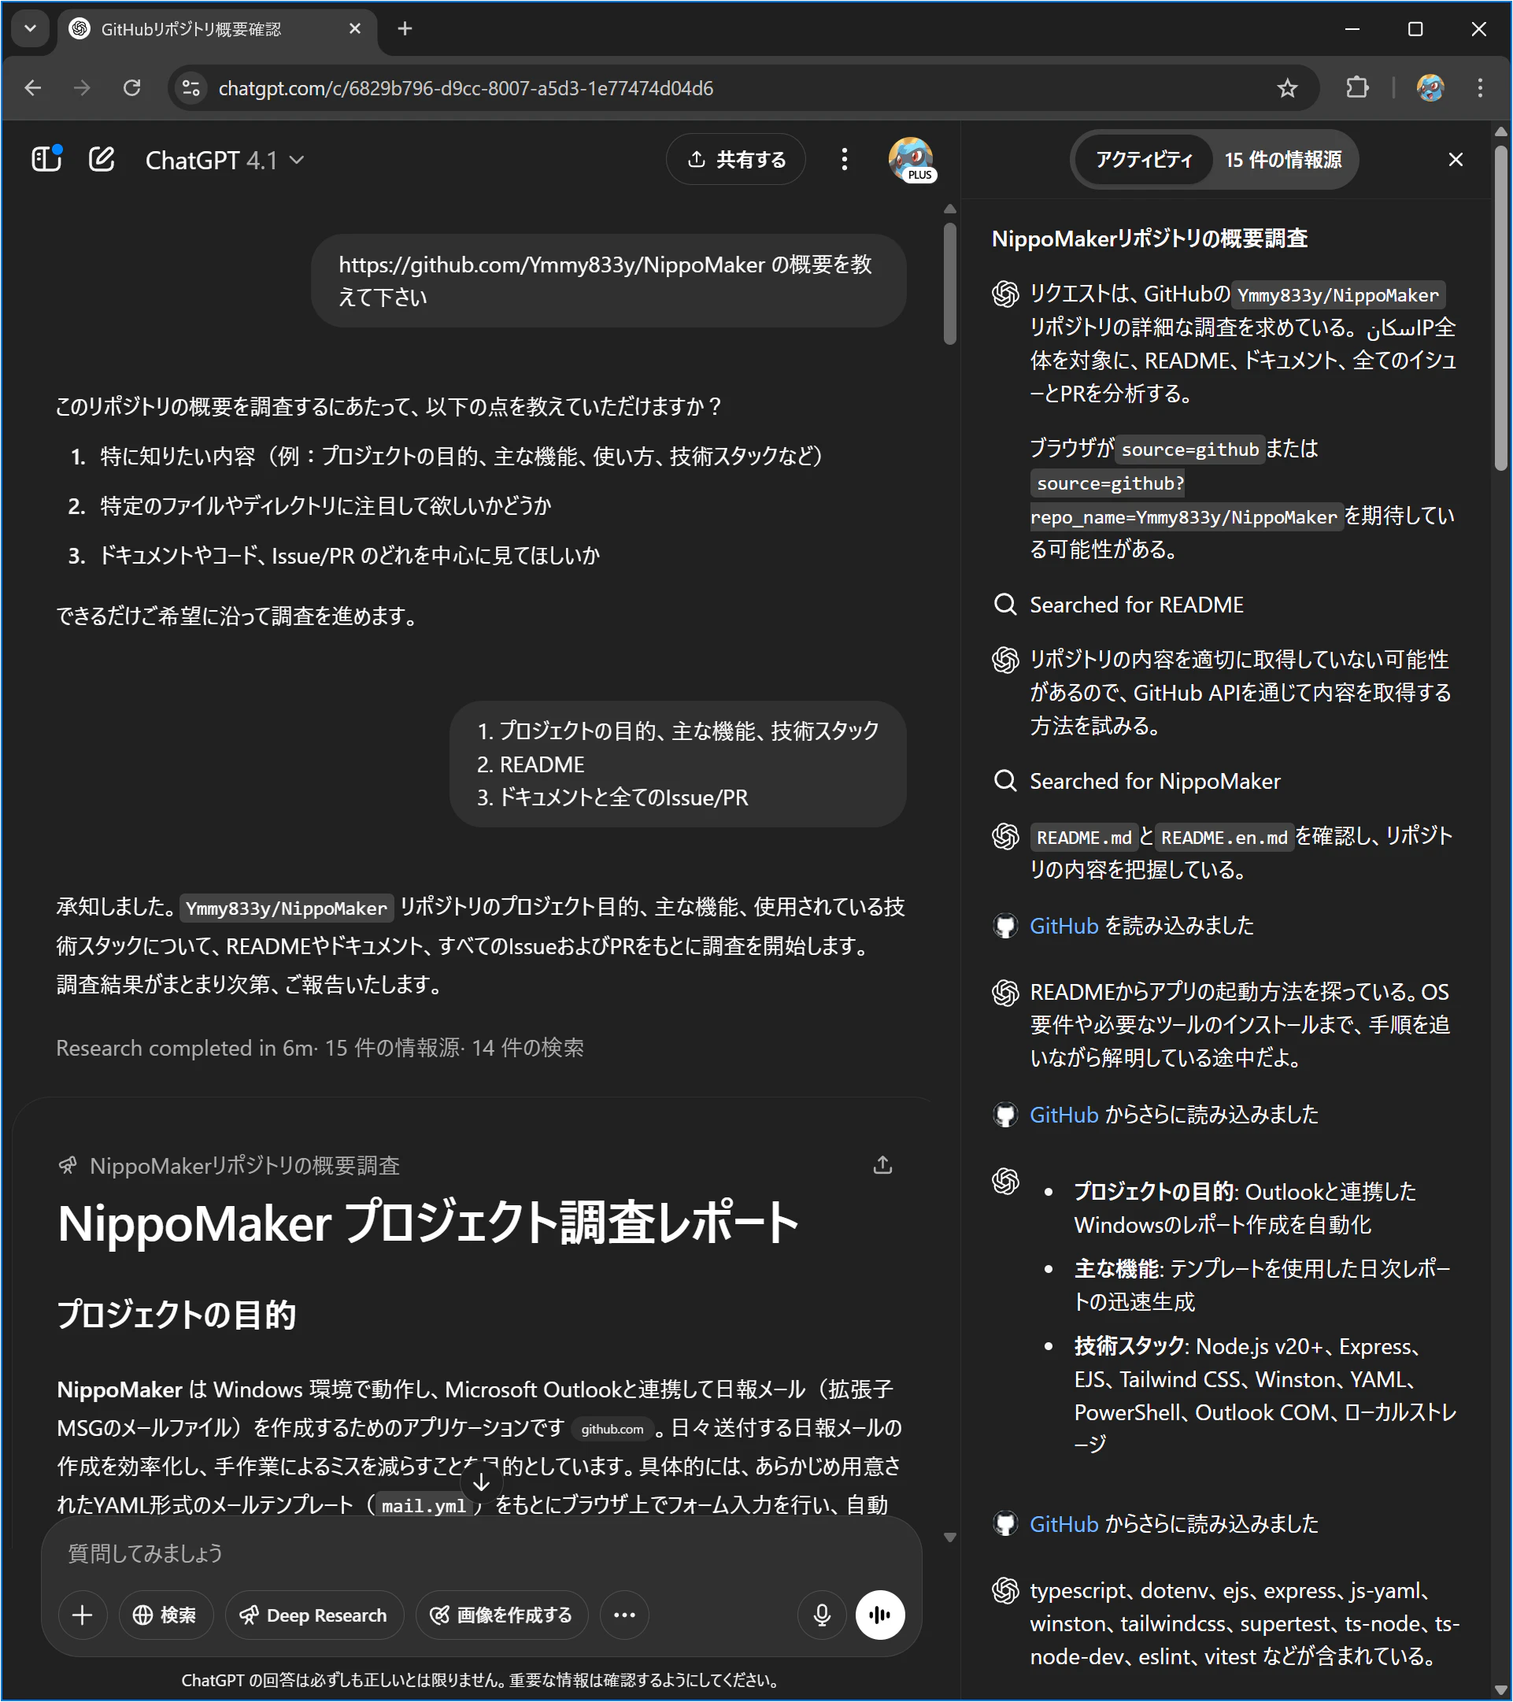1513x1702 pixels.
Task: Click the README.md code tag
Action: pyautogui.click(x=1084, y=838)
